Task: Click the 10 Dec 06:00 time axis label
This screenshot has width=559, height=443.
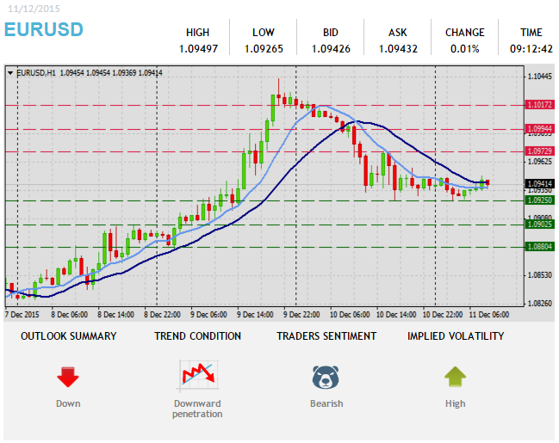Action: tap(350, 315)
